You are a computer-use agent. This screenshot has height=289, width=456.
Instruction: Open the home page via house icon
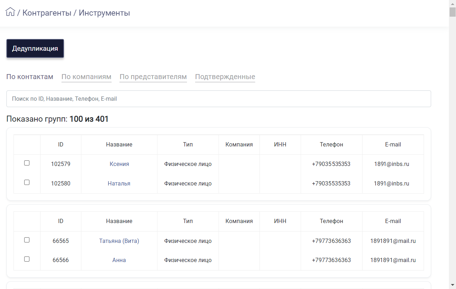10,12
